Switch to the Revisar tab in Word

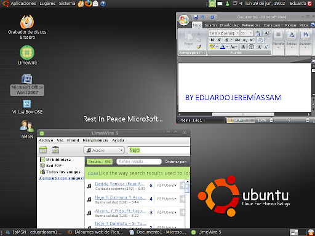click(291, 25)
